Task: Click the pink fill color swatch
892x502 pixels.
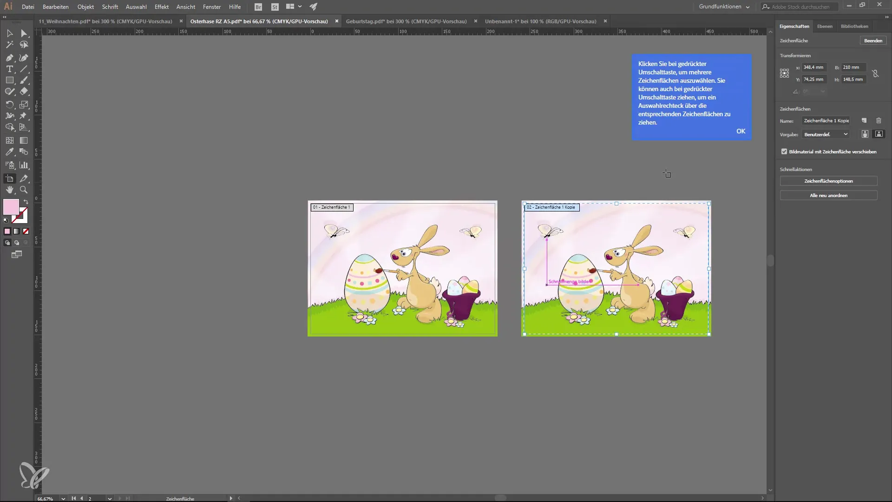Action: (x=11, y=207)
